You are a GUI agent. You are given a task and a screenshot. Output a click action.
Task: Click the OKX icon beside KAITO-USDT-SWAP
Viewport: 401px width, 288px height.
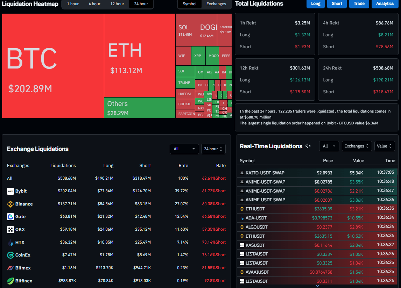pos(242,173)
